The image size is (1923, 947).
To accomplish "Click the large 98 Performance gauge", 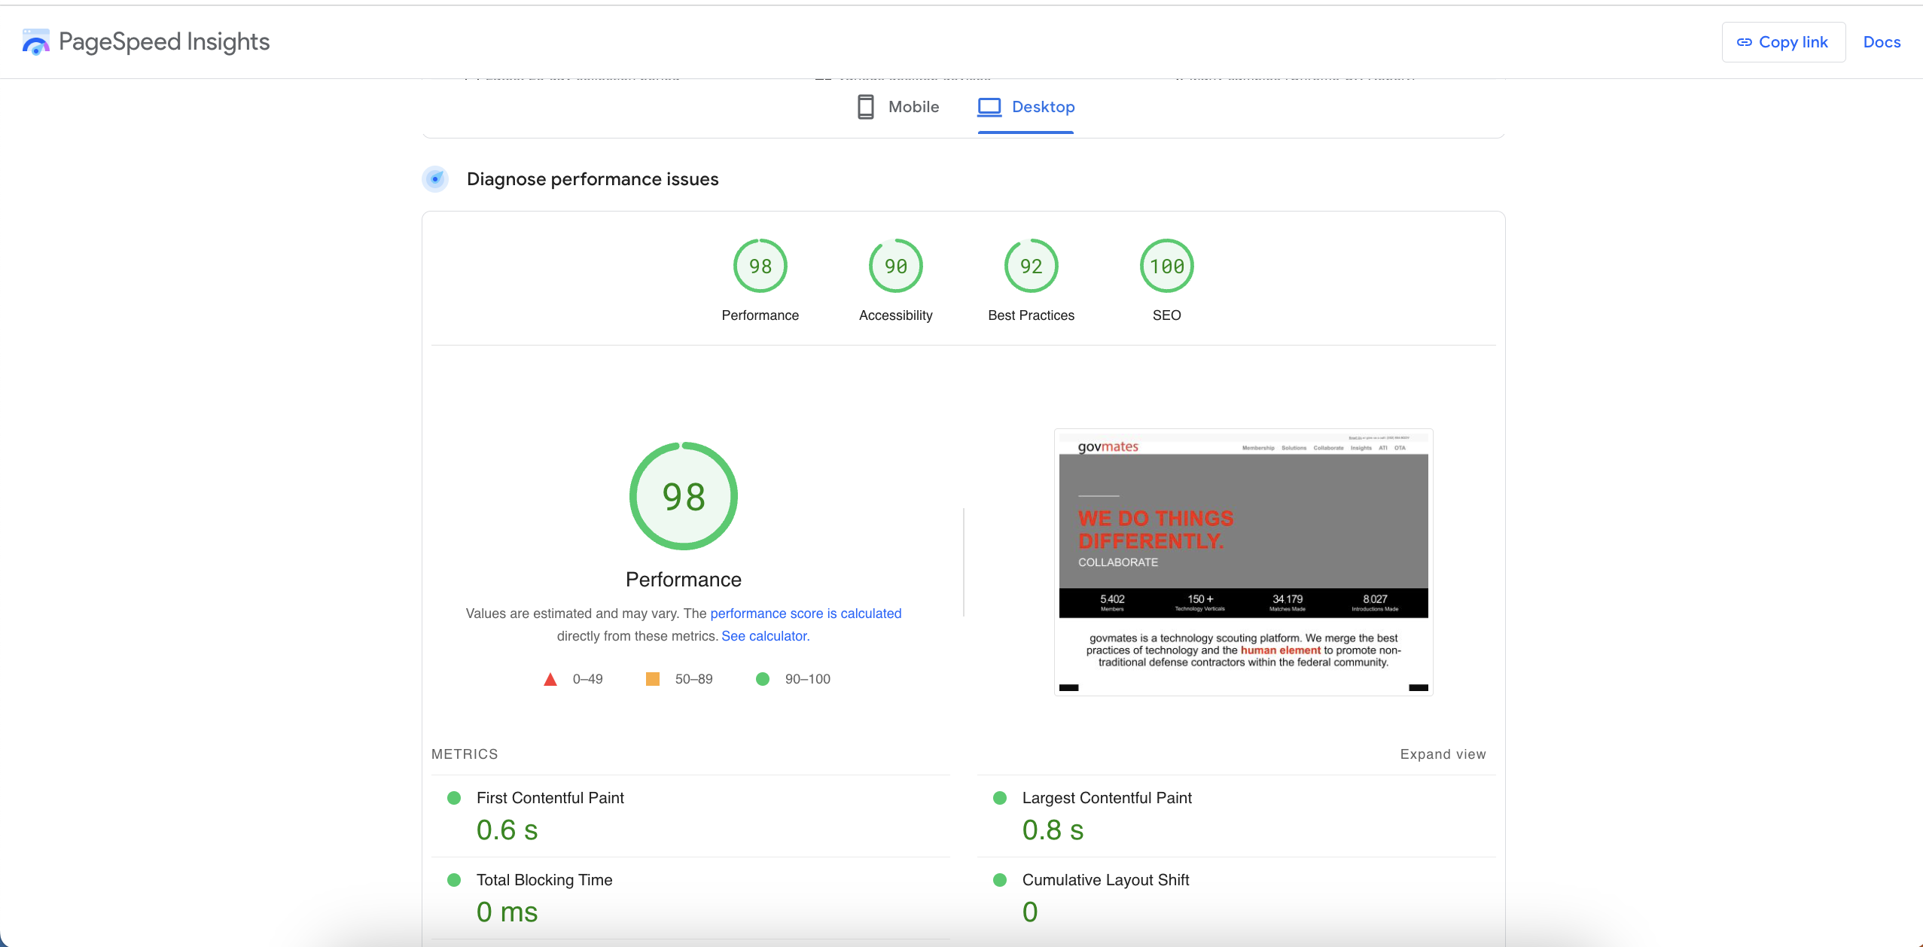I will 684,496.
